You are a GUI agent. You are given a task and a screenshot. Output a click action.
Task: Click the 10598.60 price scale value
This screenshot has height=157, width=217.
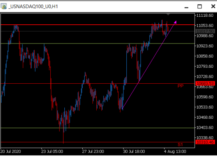pyautogui.click(x=205, y=97)
